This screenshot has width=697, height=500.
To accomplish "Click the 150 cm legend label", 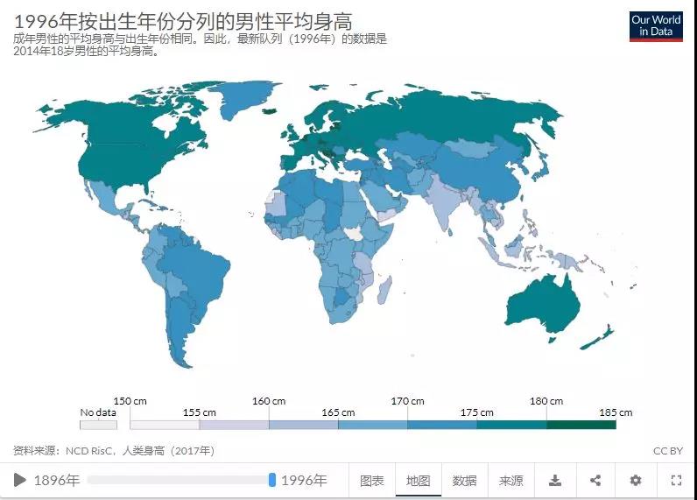I will point(130,401).
